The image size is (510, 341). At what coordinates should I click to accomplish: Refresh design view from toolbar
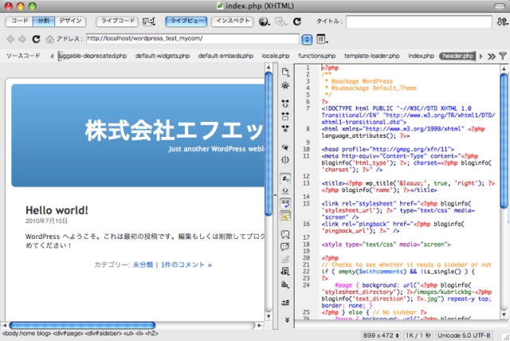tap(297, 22)
